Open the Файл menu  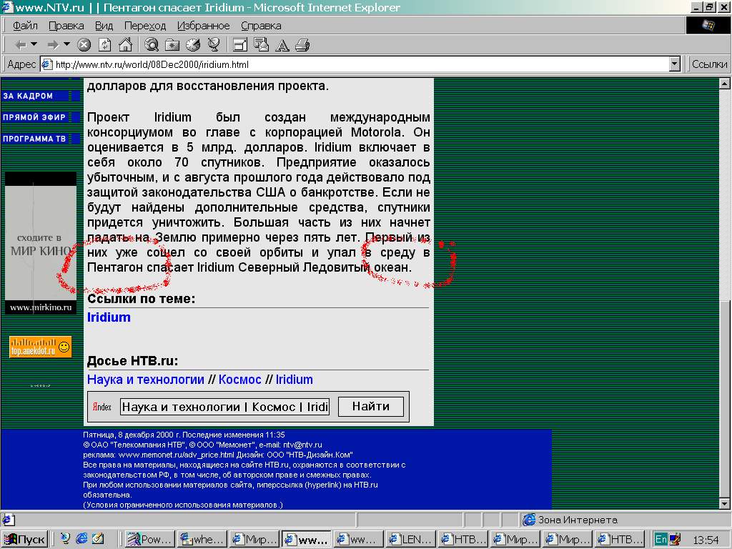coord(25,26)
